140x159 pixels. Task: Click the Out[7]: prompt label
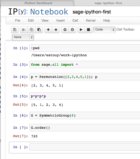(20, 136)
